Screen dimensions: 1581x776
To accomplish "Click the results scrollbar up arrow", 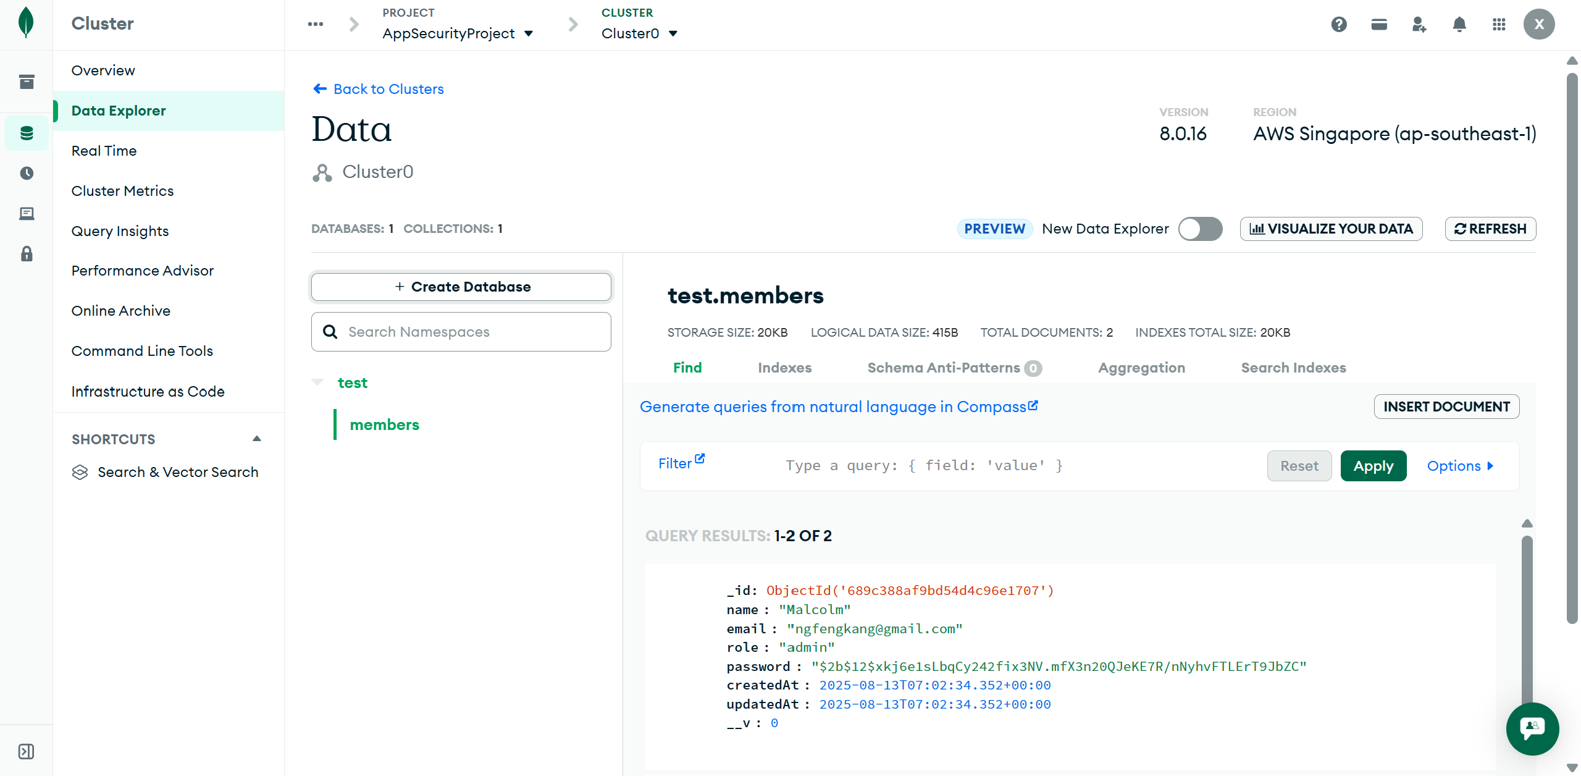I will (1527, 524).
